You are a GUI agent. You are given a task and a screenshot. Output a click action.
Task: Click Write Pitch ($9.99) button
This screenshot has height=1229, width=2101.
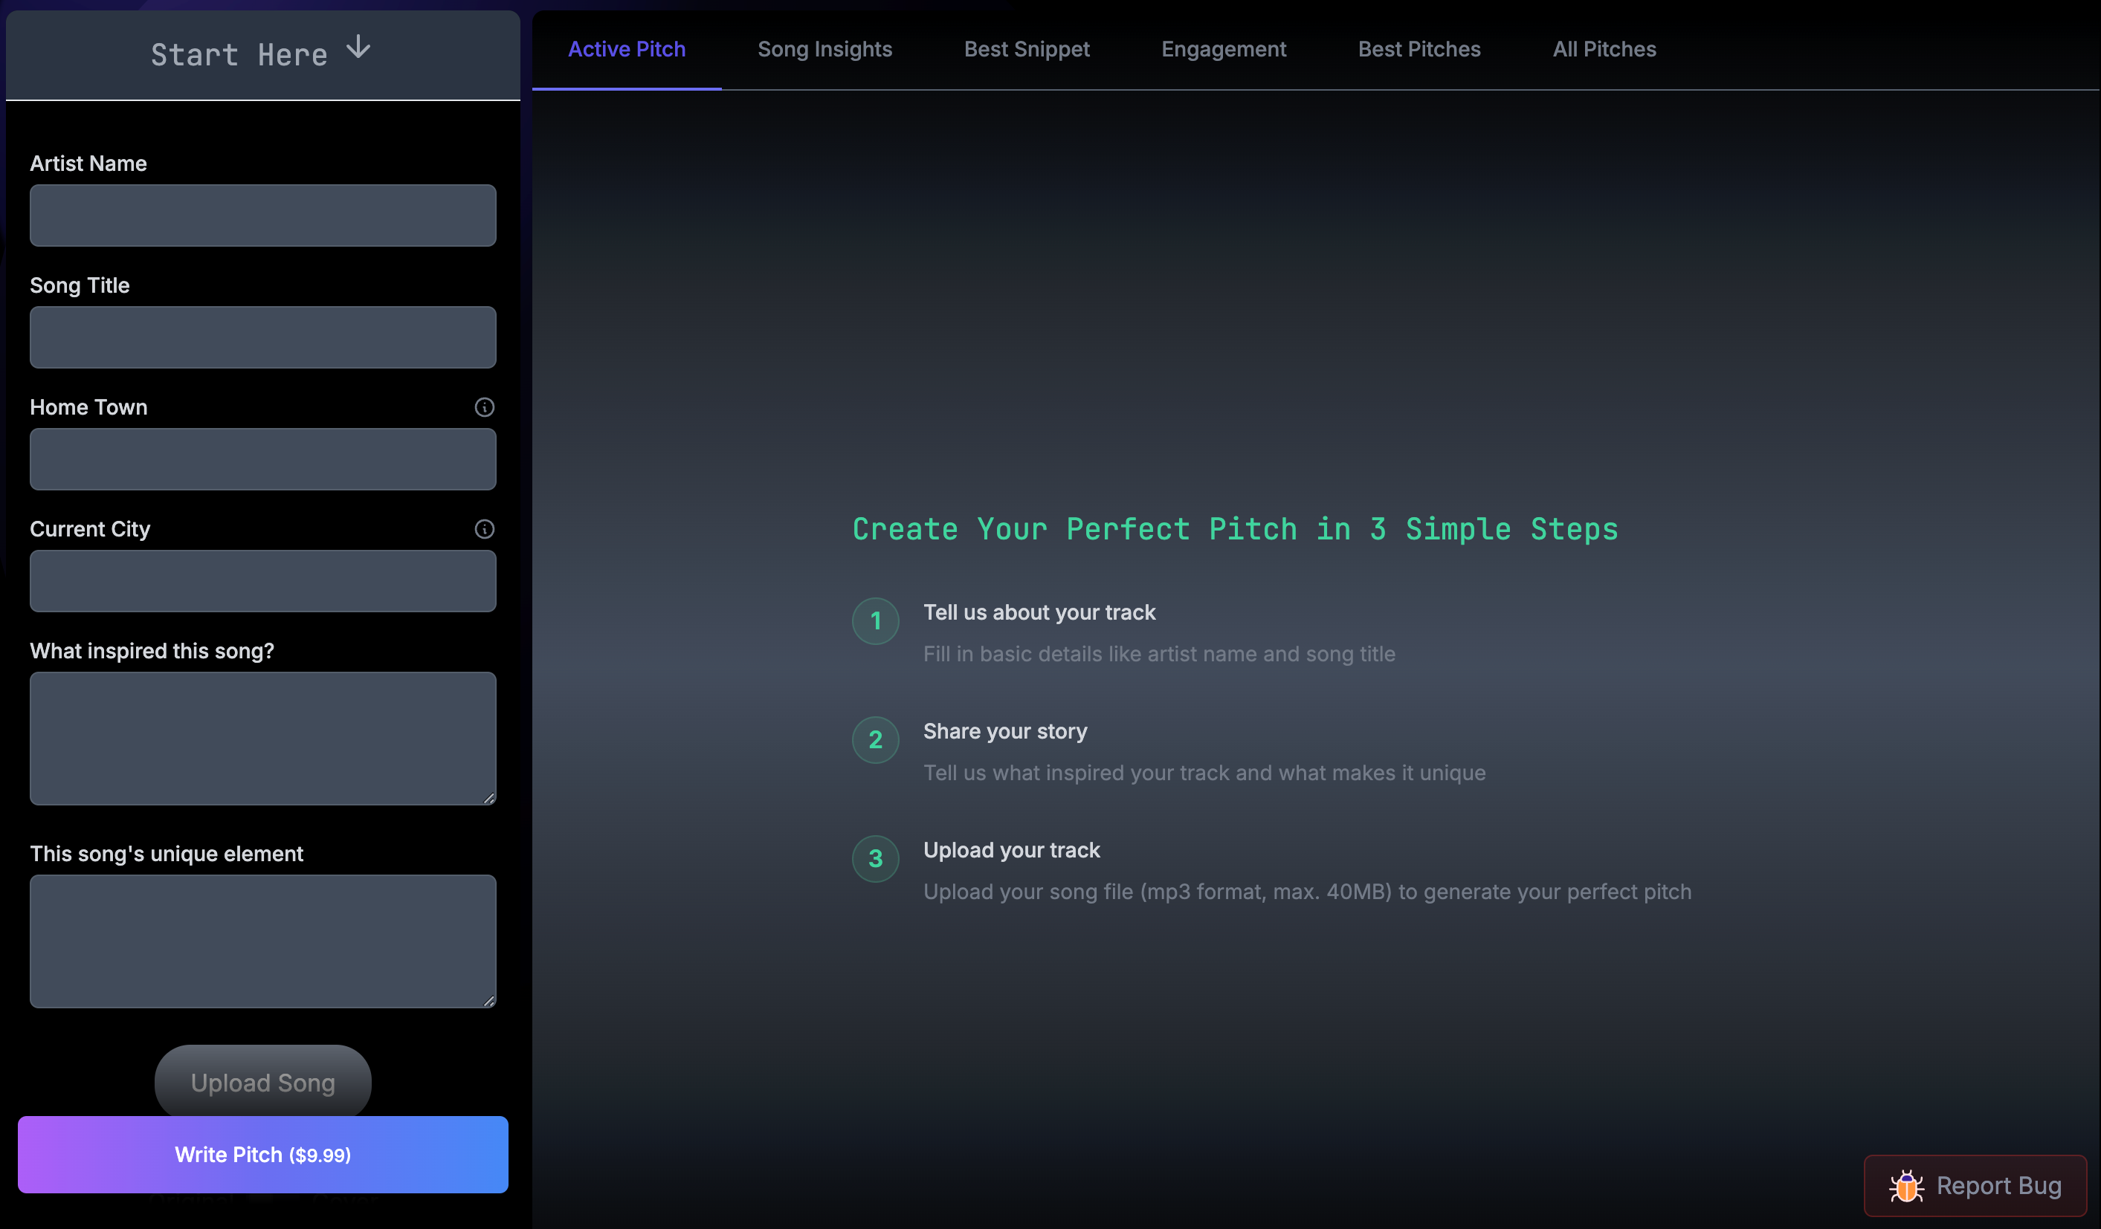click(x=262, y=1155)
